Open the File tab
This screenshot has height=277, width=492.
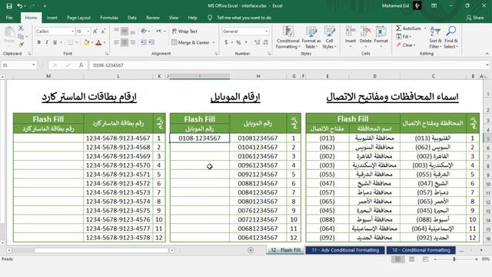(9, 18)
